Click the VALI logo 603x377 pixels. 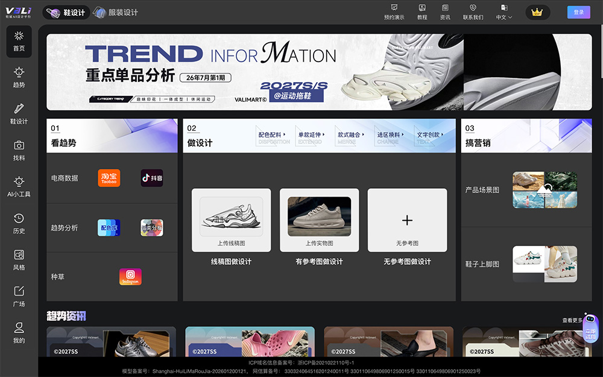tap(19, 12)
